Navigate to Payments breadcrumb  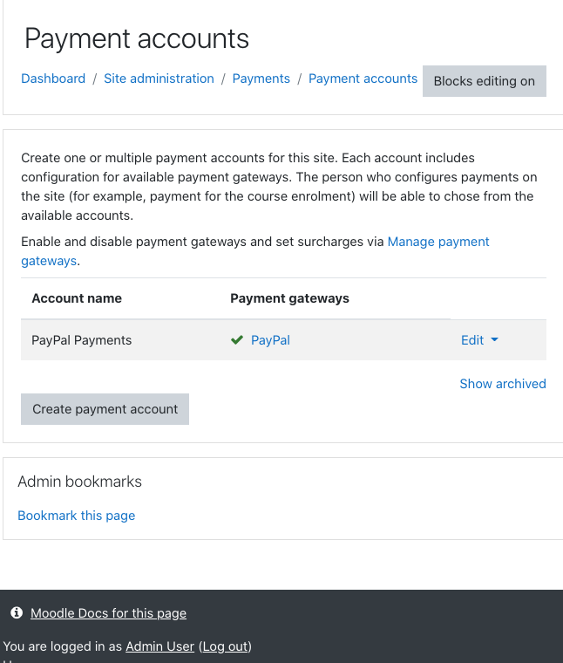[261, 79]
